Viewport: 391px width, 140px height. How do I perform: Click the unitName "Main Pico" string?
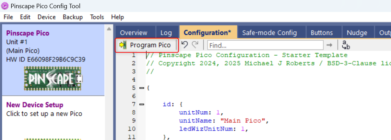[x=244, y=121]
